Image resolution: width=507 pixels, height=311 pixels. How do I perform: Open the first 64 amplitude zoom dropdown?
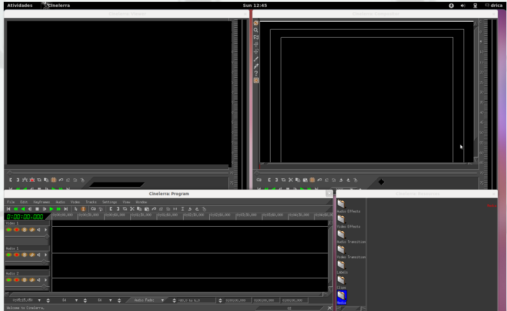click(x=76, y=300)
